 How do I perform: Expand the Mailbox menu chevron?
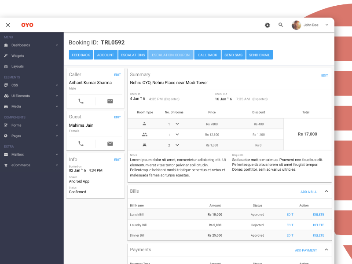pos(57,154)
